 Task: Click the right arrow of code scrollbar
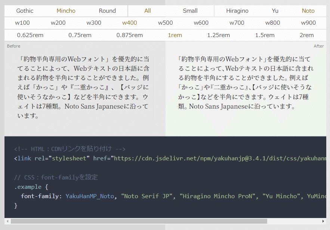point(323,221)
